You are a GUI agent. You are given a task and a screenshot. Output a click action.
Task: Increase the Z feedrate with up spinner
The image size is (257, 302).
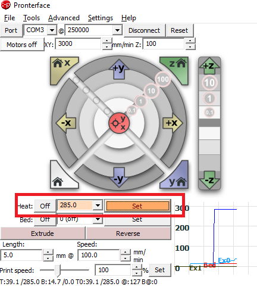(x=190, y=41)
